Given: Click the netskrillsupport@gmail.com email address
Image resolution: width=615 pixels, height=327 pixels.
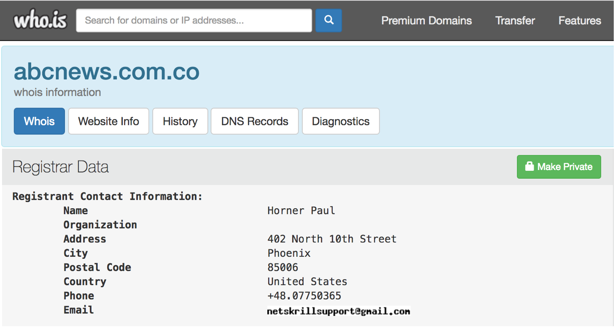Looking at the screenshot, I should (338, 311).
